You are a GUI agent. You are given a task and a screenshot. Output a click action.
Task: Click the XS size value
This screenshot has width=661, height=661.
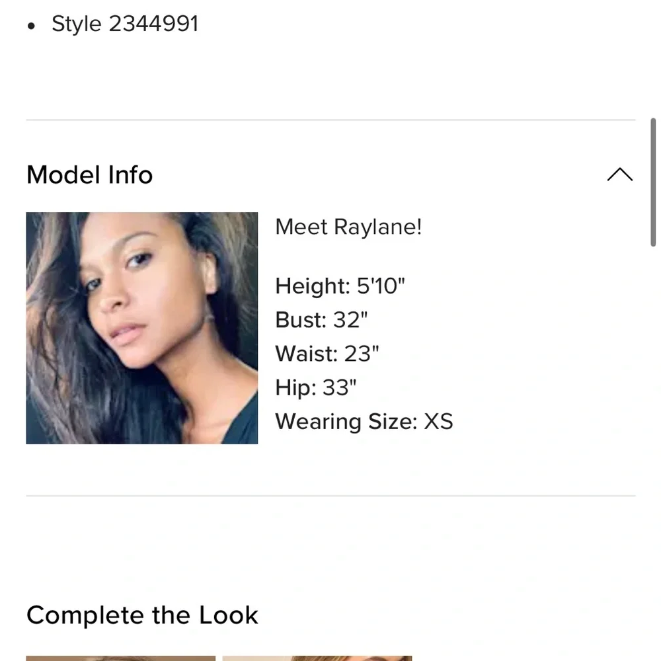pos(438,422)
